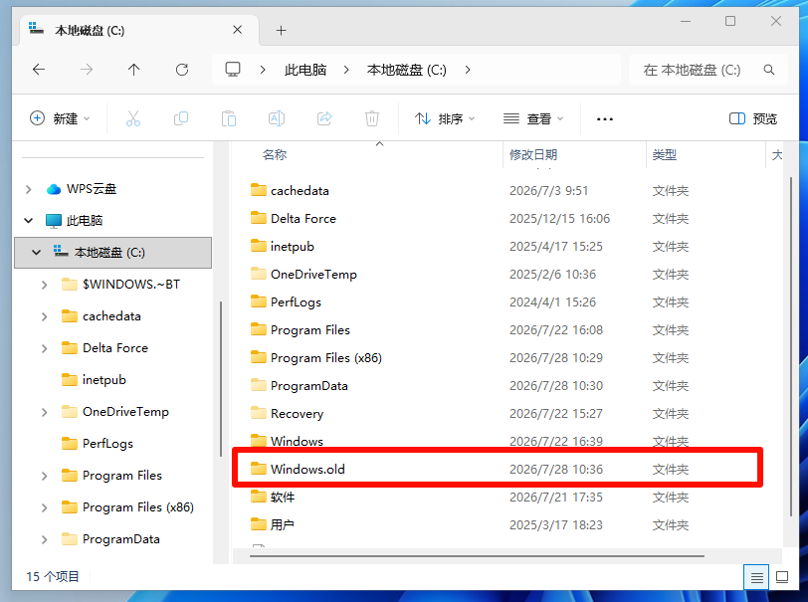Expand Program Files (x86) sidebar node

point(45,507)
